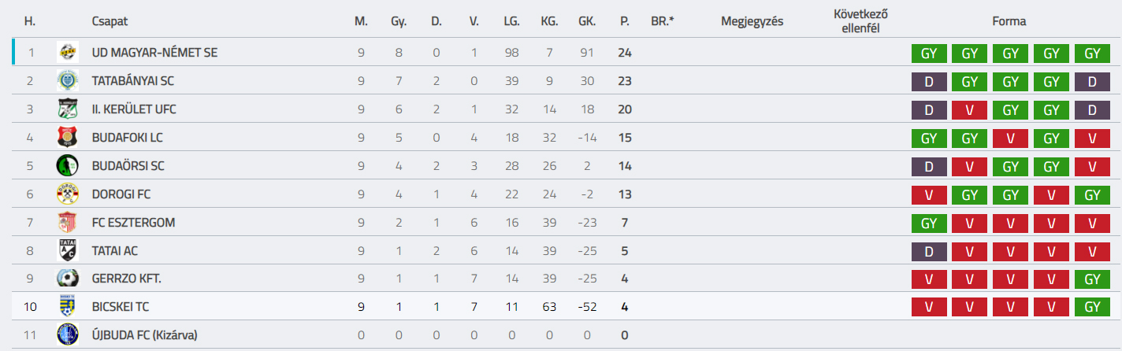
Task: Click UD Magyar-Német SE team logo
Action: pos(68,53)
